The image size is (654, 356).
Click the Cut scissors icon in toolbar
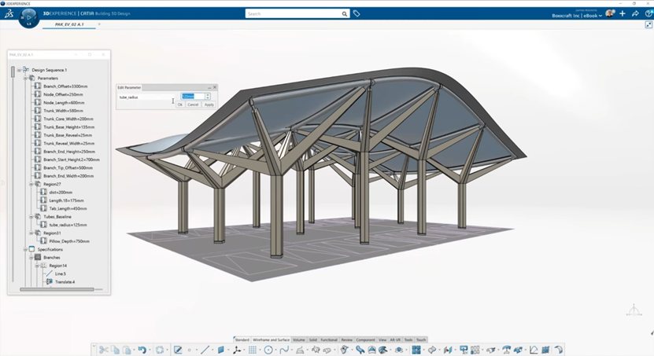point(104,350)
